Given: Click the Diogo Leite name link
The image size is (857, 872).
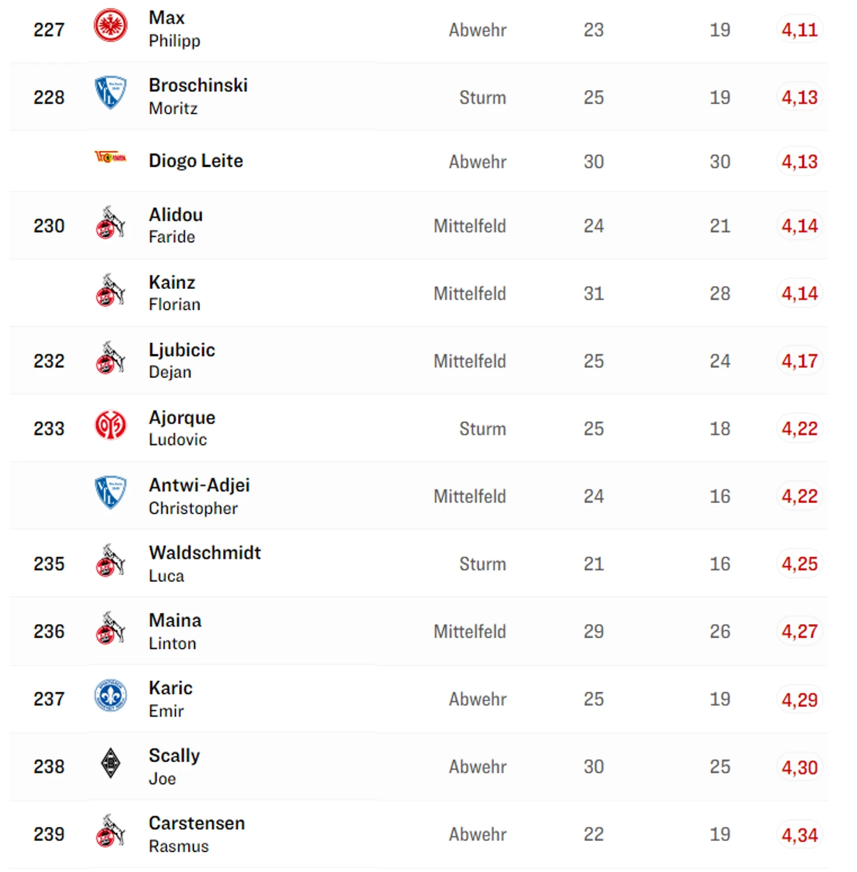Looking at the screenshot, I should tap(195, 160).
